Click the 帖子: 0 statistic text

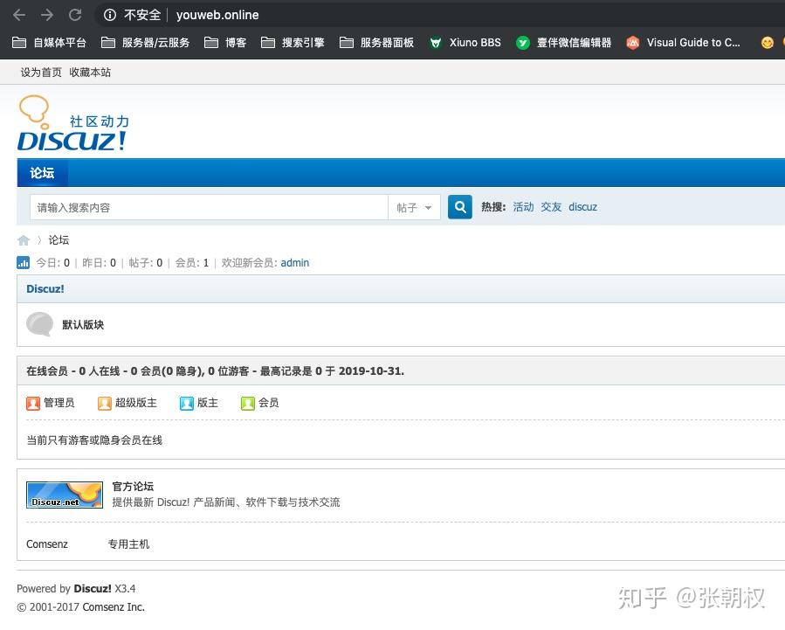coord(146,263)
